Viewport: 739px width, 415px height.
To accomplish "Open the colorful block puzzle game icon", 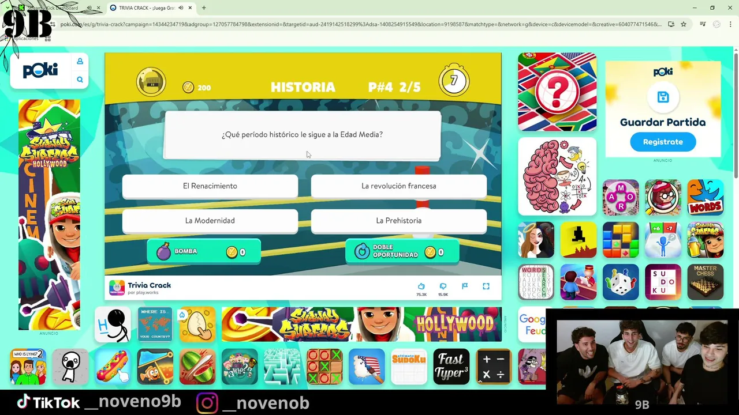I will pos(621,240).
